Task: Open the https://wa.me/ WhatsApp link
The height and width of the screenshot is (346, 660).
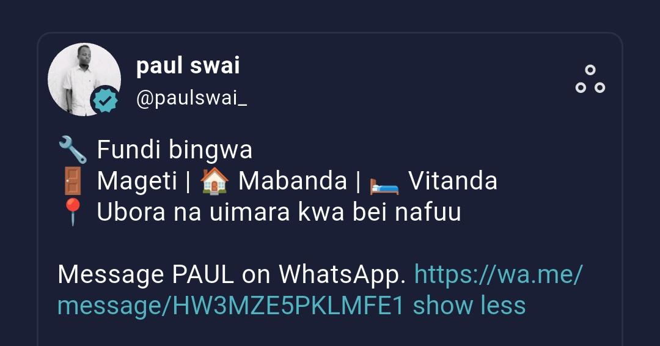Action: (x=499, y=274)
